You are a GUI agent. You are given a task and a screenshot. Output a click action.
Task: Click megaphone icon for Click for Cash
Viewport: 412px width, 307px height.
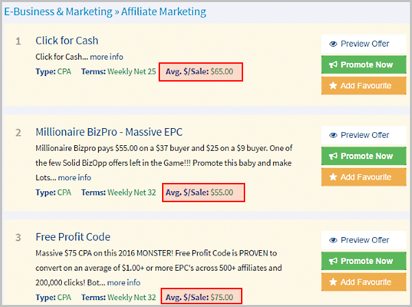(333, 64)
